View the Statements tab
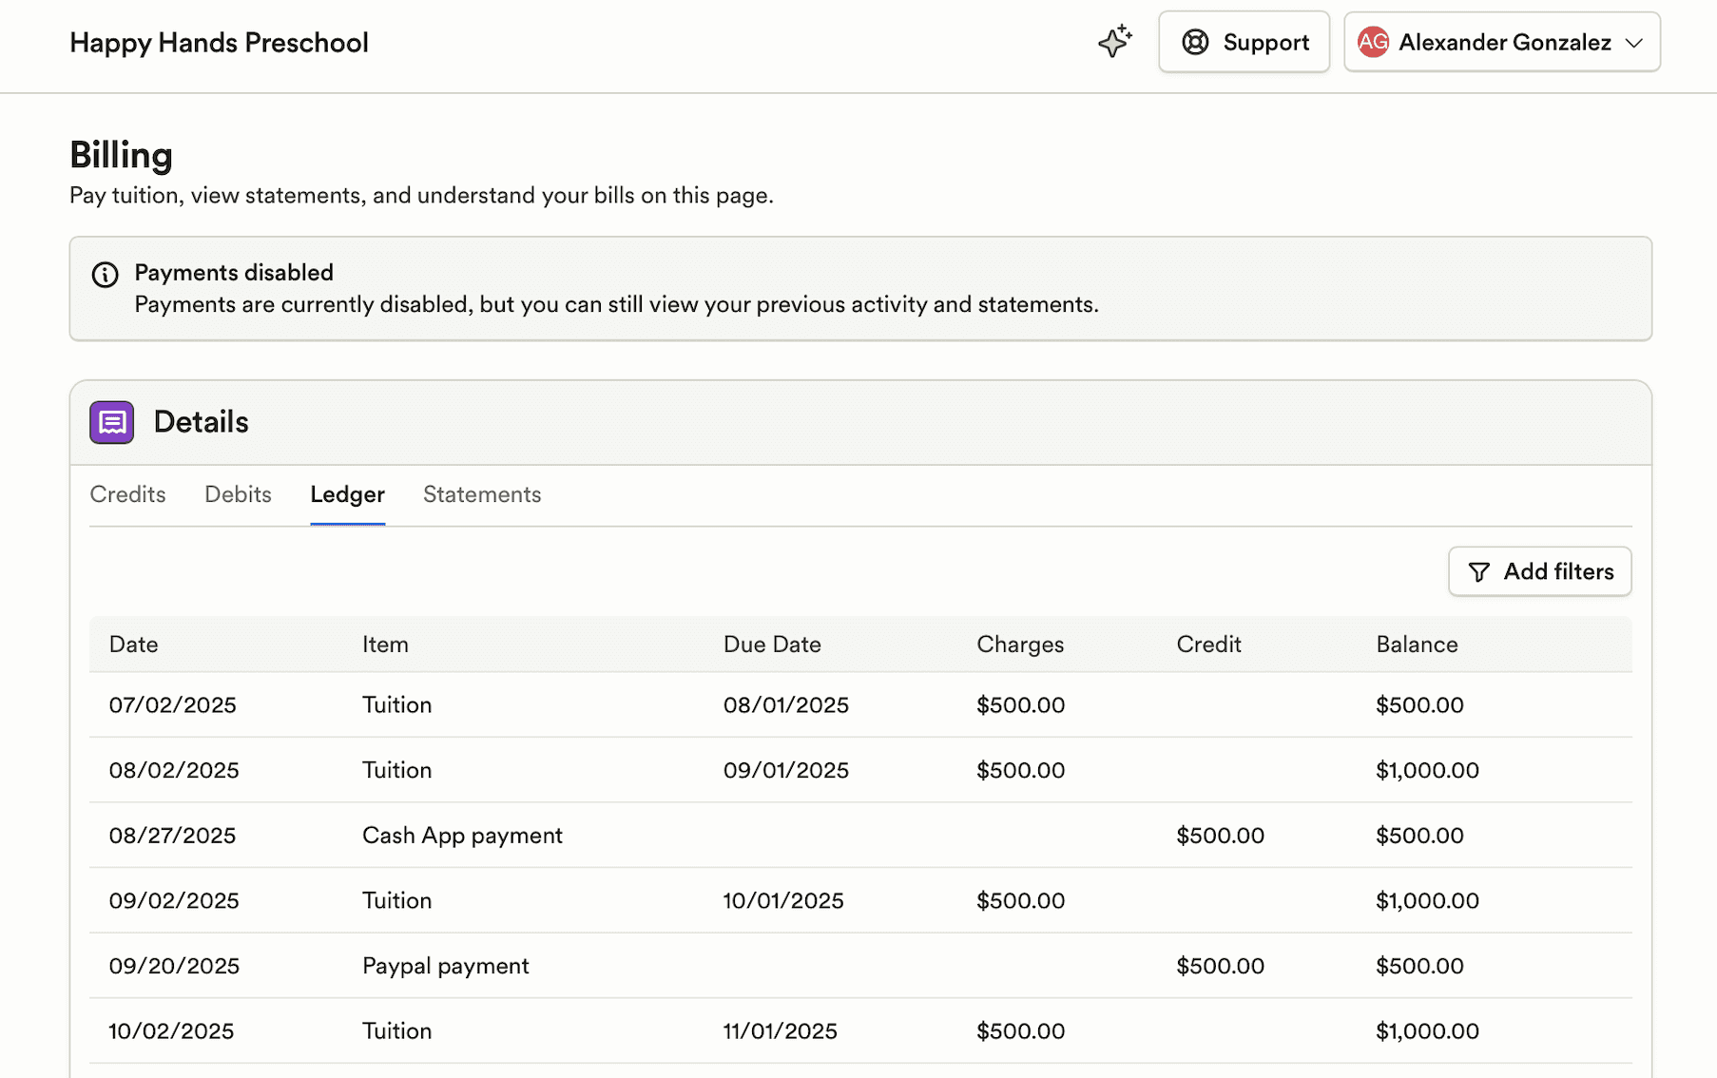 click(481, 494)
